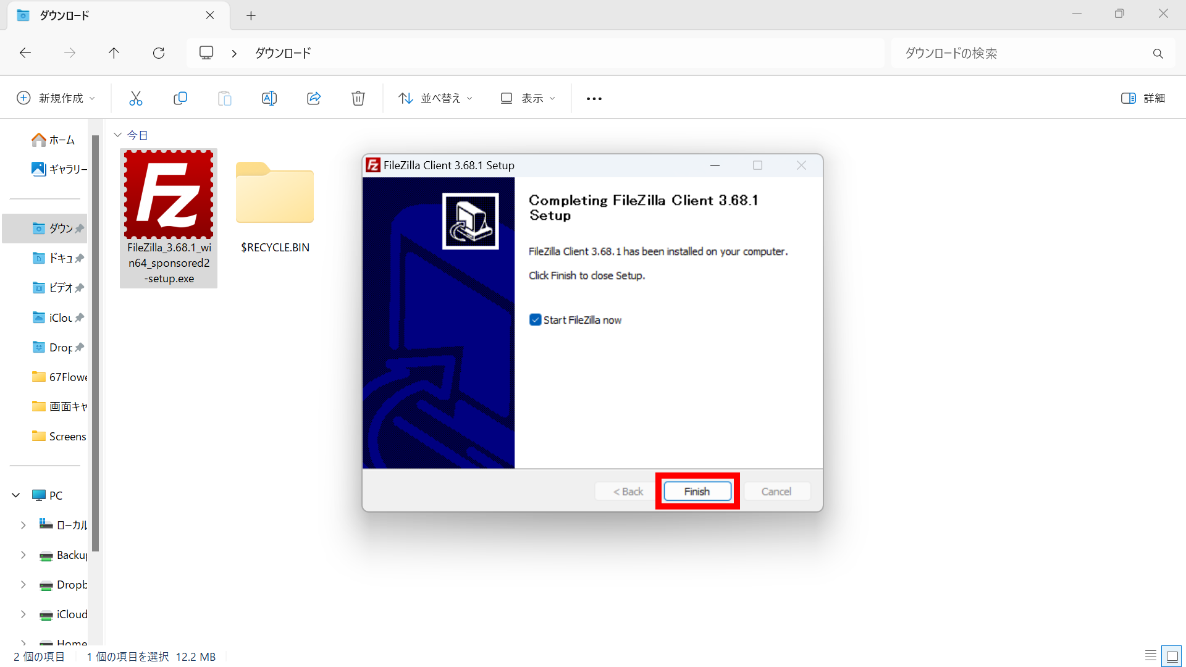Open the 並べ替え sort dropdown
The height and width of the screenshot is (667, 1186).
coord(435,98)
